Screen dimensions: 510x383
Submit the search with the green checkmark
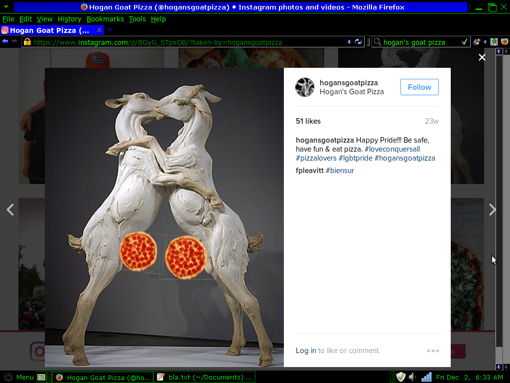pos(465,42)
